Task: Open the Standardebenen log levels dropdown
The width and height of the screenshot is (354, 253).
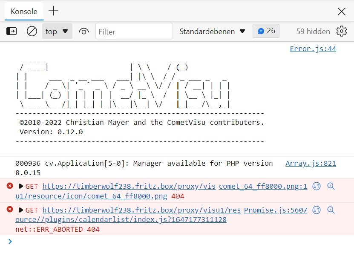Action: (212, 32)
